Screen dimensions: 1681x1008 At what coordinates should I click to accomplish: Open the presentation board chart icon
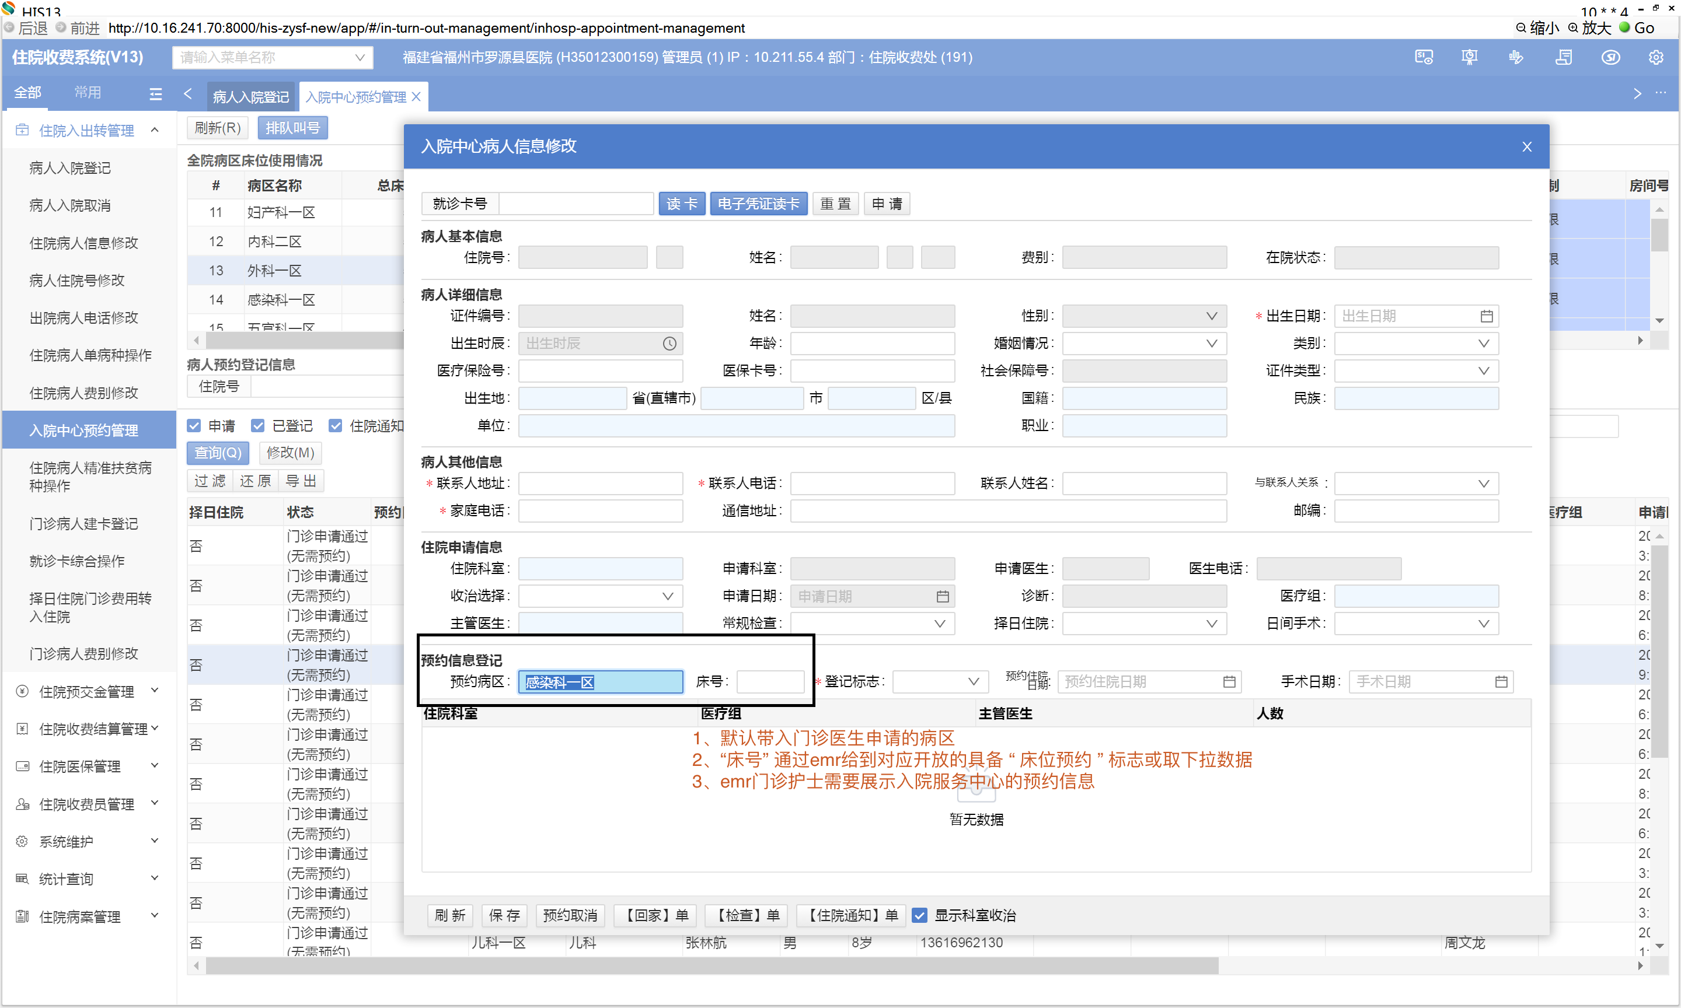coord(1469,58)
